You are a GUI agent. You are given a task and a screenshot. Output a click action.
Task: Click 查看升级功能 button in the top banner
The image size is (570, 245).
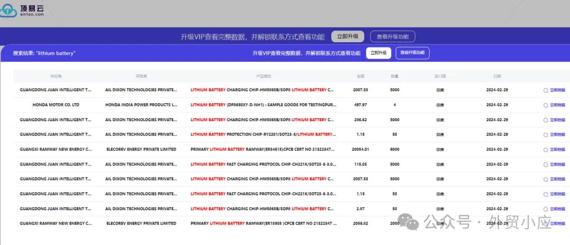393,37
